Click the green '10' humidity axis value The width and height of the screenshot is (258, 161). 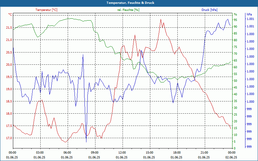(x=235, y=135)
